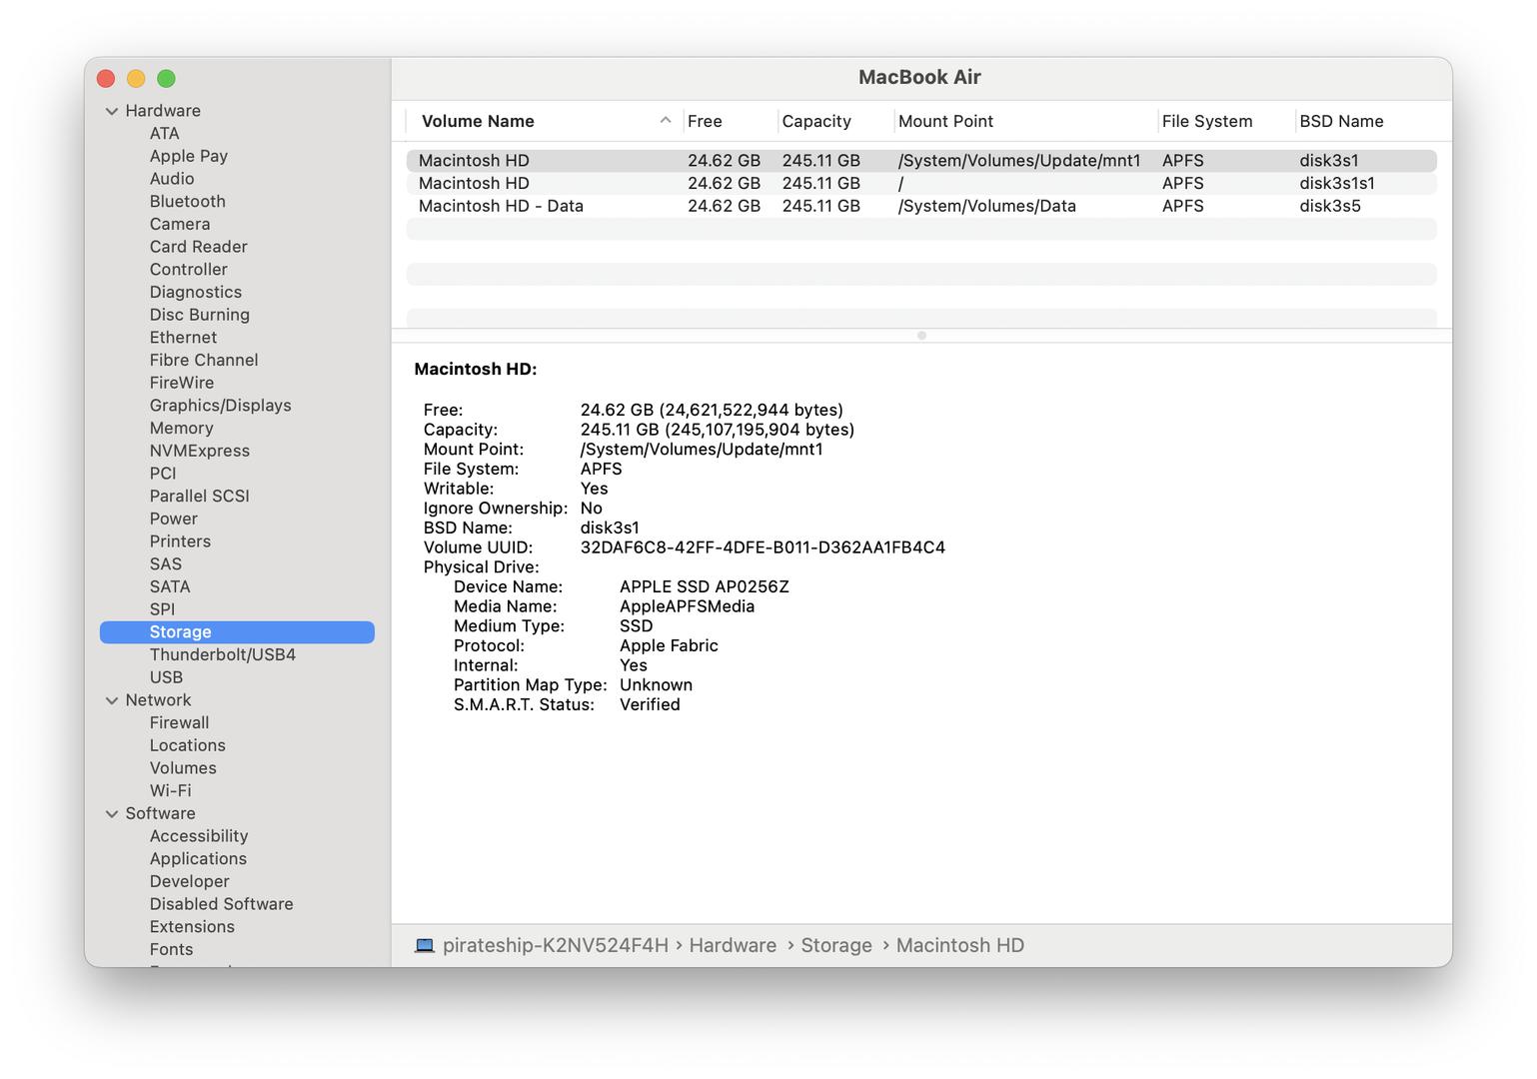Open NVMExpress in the sidebar

[x=200, y=451]
